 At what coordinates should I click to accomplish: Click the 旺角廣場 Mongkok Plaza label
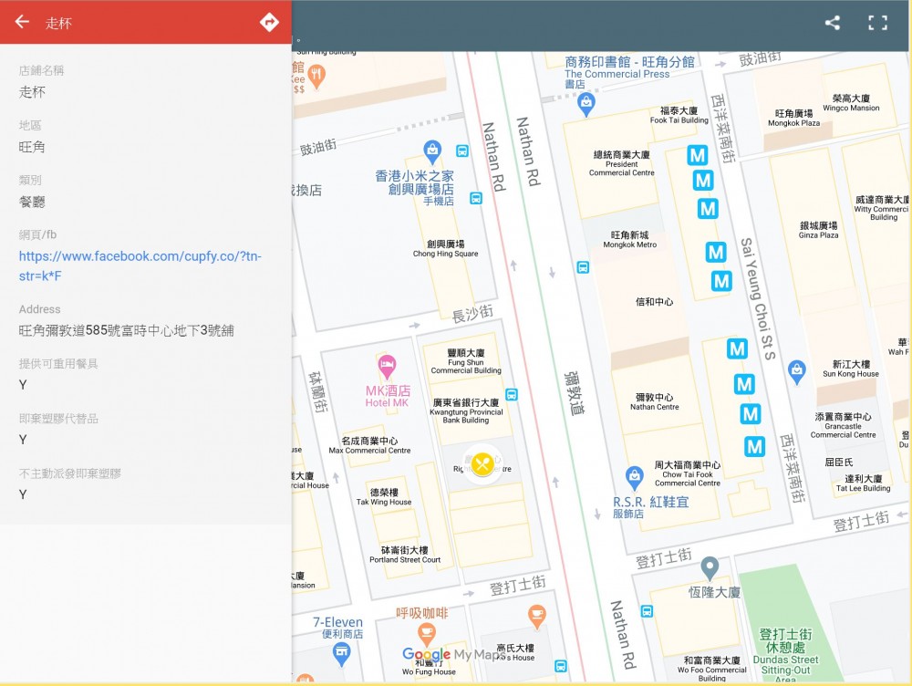(x=794, y=118)
